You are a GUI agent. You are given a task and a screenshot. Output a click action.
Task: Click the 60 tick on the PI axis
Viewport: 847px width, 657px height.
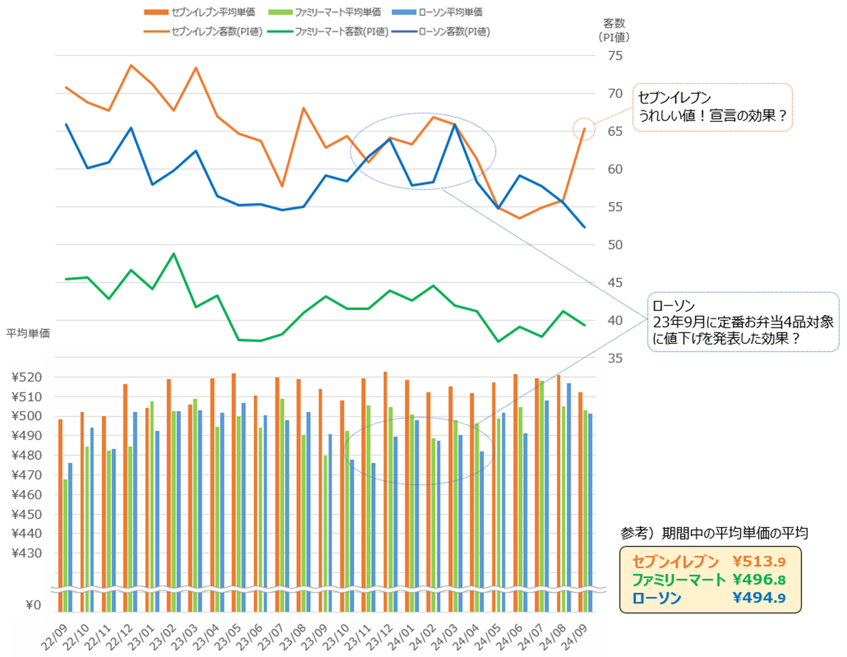[615, 169]
